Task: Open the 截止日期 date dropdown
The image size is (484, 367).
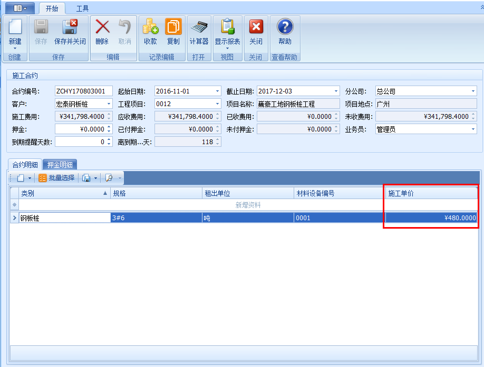Action: pos(336,91)
